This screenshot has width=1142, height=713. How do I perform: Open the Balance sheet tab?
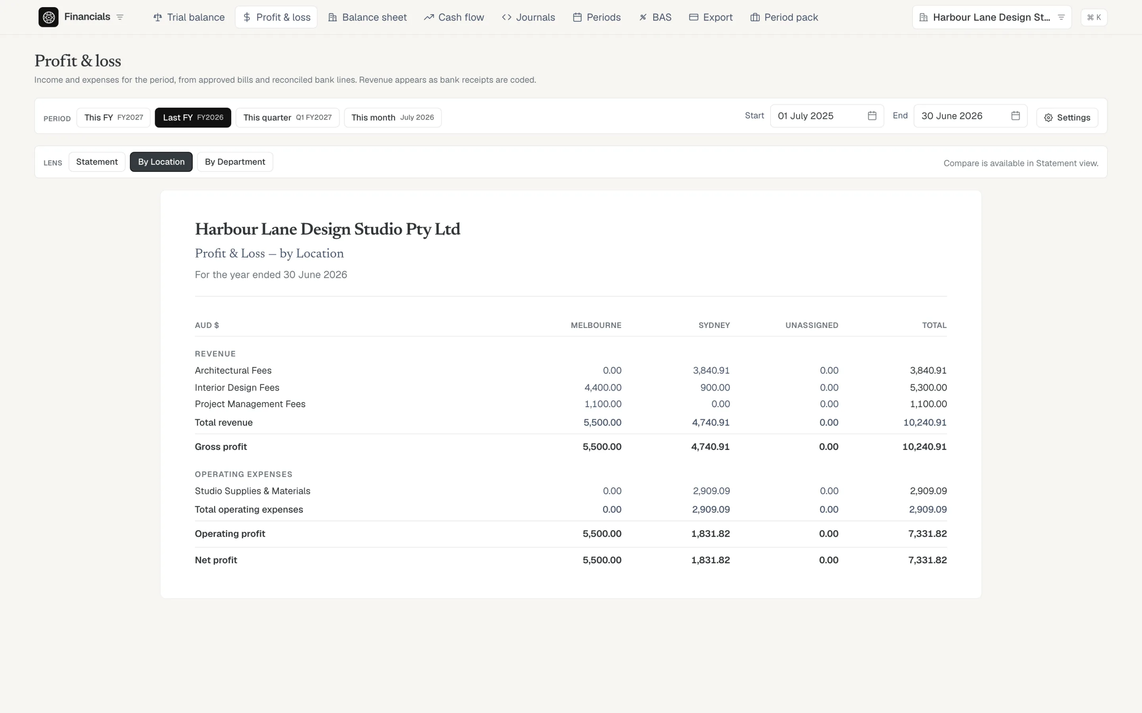pos(368,17)
